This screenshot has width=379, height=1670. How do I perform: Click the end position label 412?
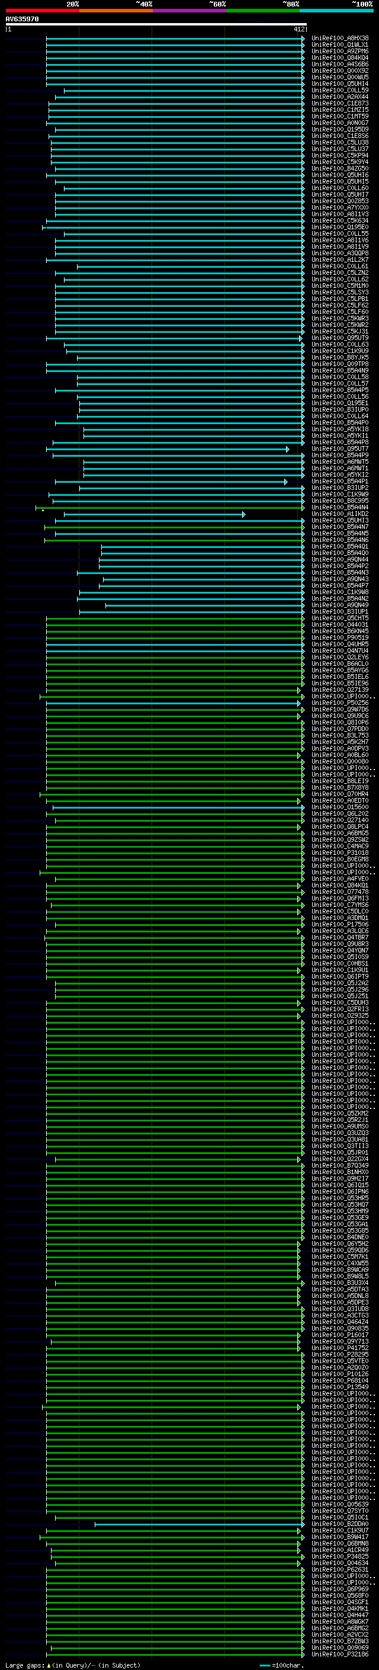298,29
